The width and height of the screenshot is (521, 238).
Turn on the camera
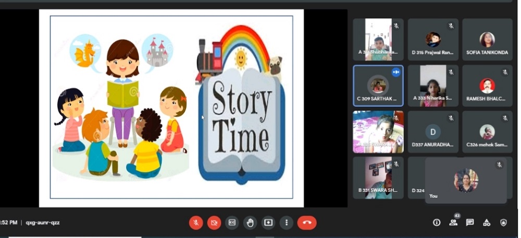[214, 223]
